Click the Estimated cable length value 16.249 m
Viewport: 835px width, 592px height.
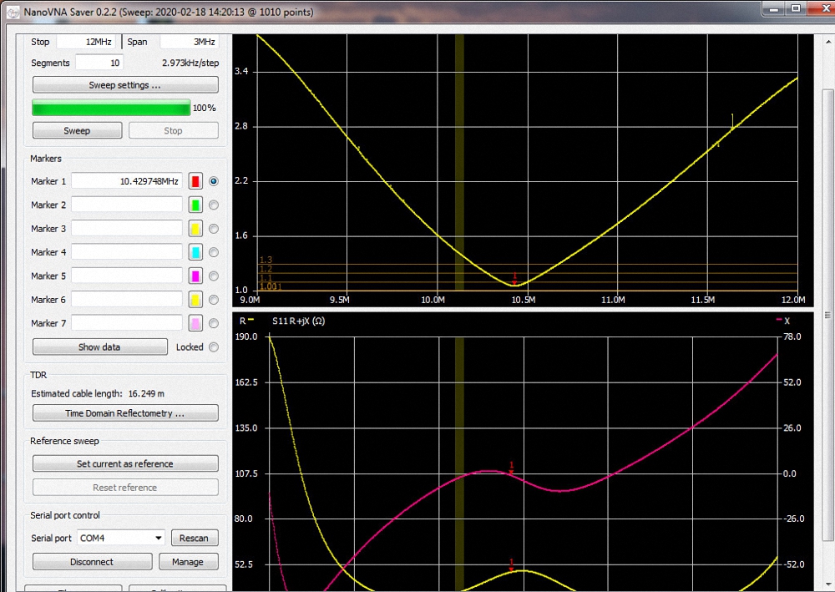(146, 394)
